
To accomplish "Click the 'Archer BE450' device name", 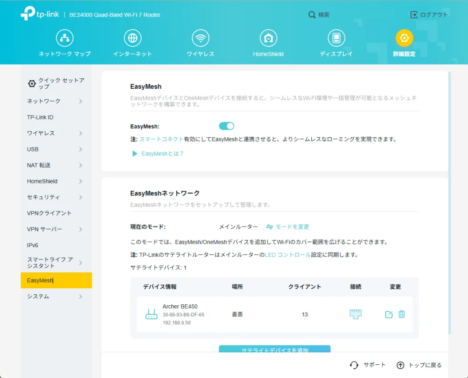I will tap(180, 306).
